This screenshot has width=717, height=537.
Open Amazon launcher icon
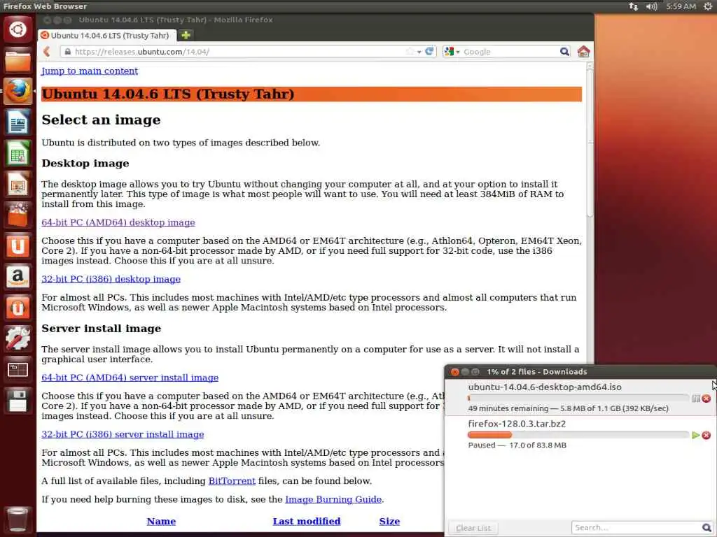[18, 277]
